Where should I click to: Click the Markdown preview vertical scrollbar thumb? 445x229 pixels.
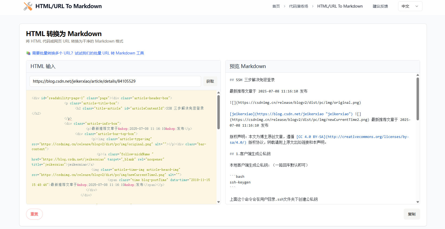pyautogui.click(x=418, y=99)
